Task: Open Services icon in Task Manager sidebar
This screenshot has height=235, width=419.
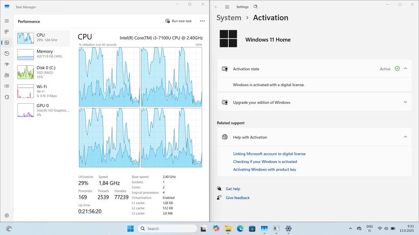Action: pos(7,97)
